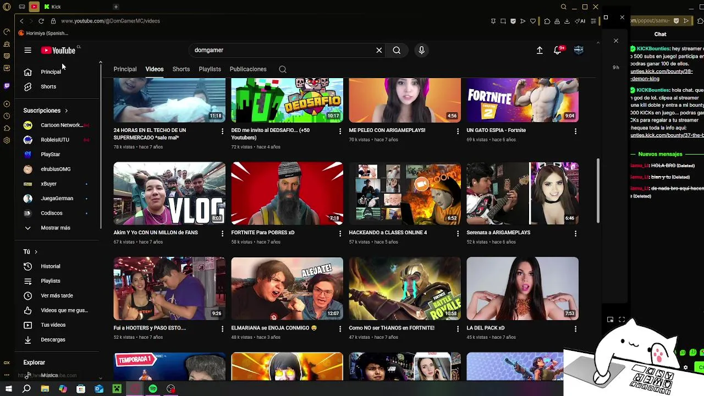Clear the search box text with X
This screenshot has width=704, height=396.
point(379,50)
